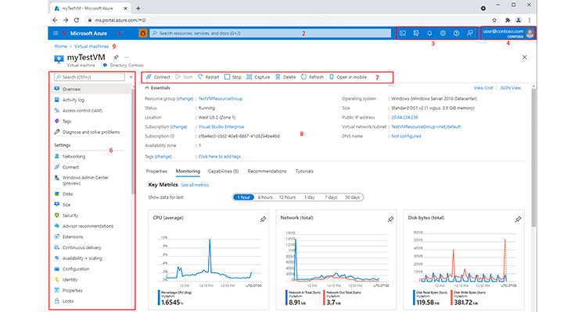Open the Directories and subscriptions filter icon

pos(416,33)
